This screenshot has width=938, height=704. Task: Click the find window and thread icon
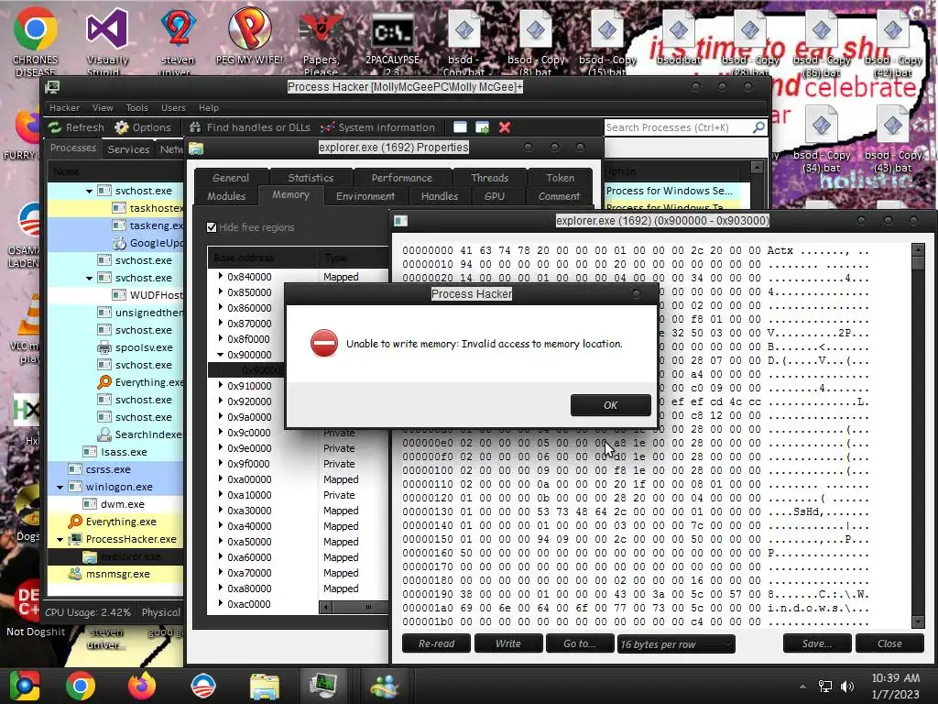click(482, 126)
